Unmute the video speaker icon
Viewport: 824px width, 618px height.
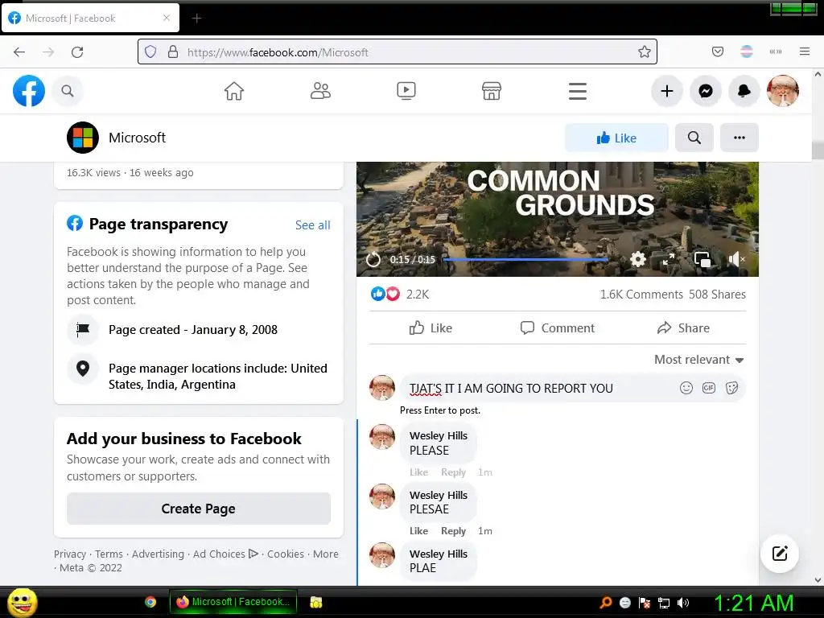click(736, 259)
